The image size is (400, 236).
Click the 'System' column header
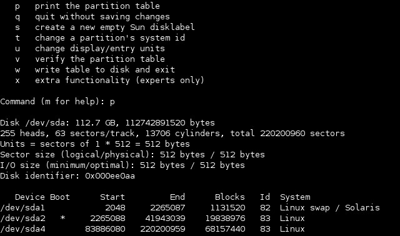[x=295, y=197]
